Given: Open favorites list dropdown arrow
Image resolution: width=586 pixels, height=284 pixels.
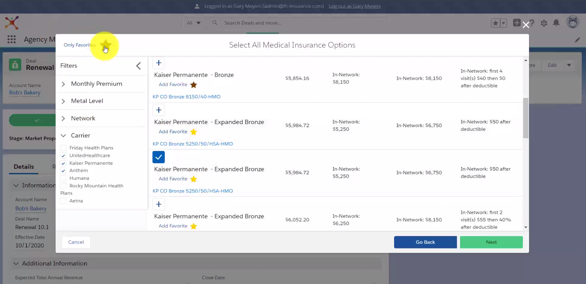Looking at the screenshot, I should pyautogui.click(x=504, y=23).
